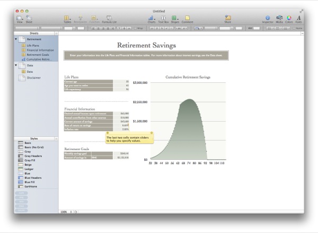Open the Charts toolbar menu

pos(152,19)
